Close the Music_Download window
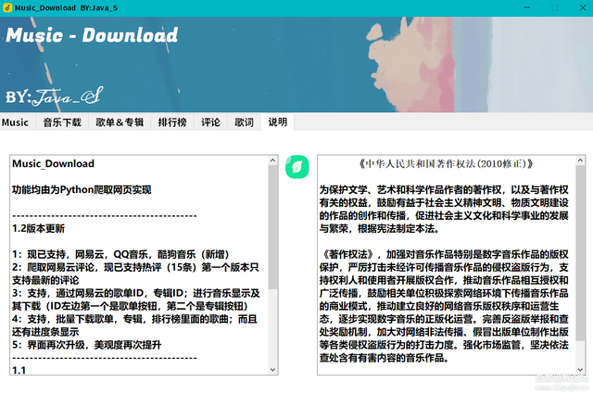 click(583, 7)
